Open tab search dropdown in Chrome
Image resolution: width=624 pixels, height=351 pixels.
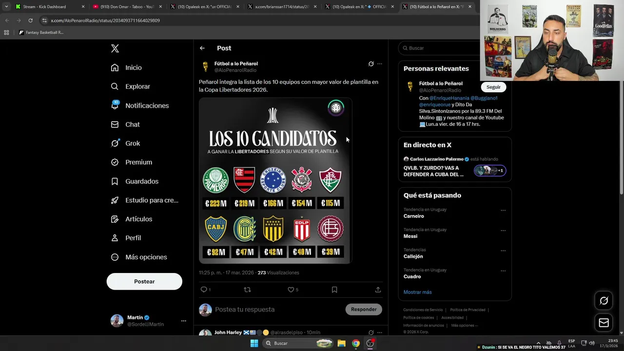tap(6, 7)
